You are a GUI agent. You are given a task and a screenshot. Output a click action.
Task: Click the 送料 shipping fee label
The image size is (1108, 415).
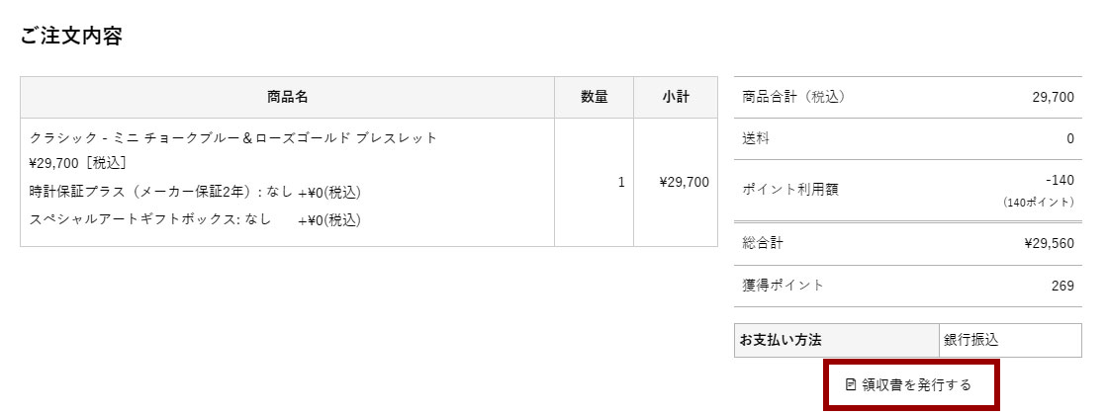(756, 138)
